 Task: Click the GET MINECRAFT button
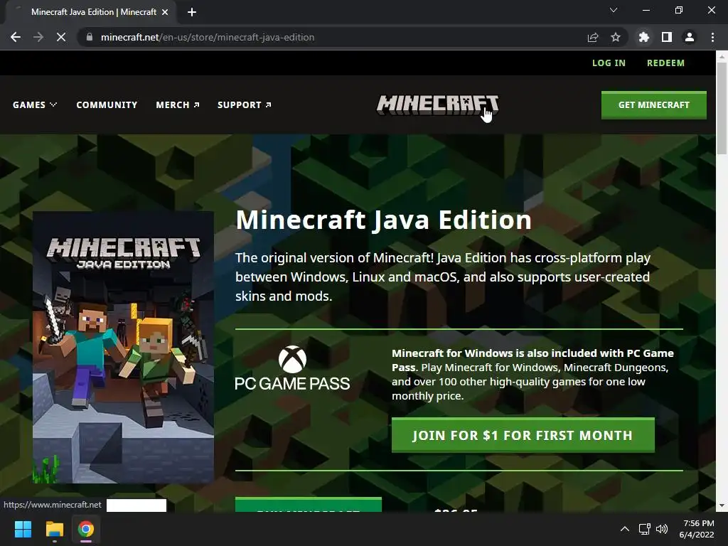[x=654, y=105]
